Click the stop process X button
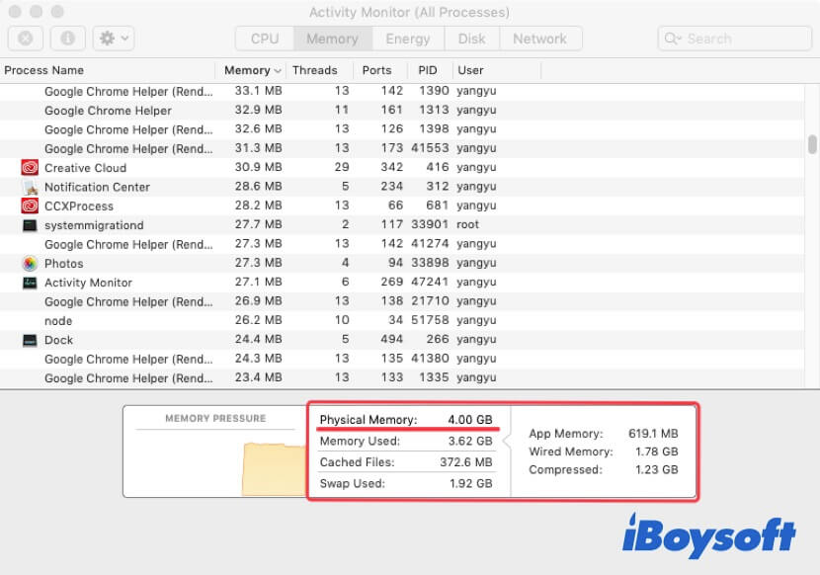The height and width of the screenshot is (575, 820). (25, 39)
